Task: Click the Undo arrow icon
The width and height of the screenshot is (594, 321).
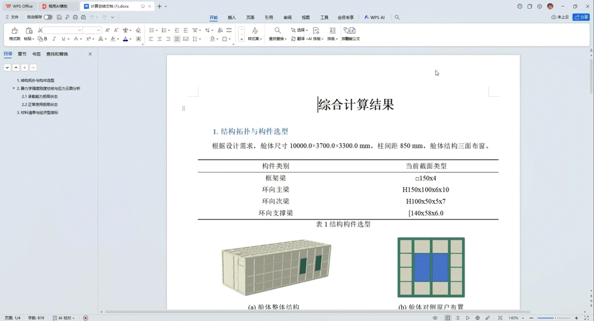Action: (x=91, y=17)
